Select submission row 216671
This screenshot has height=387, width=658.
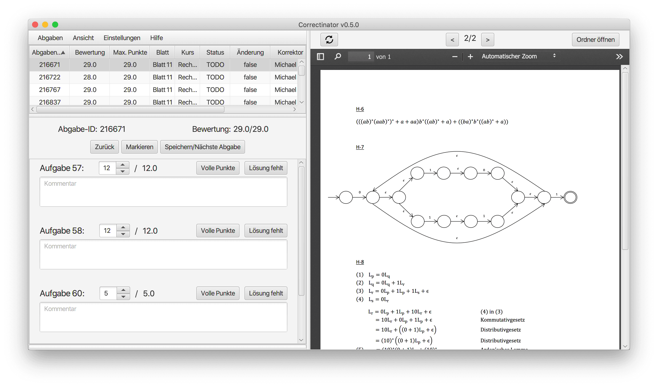[163, 65]
